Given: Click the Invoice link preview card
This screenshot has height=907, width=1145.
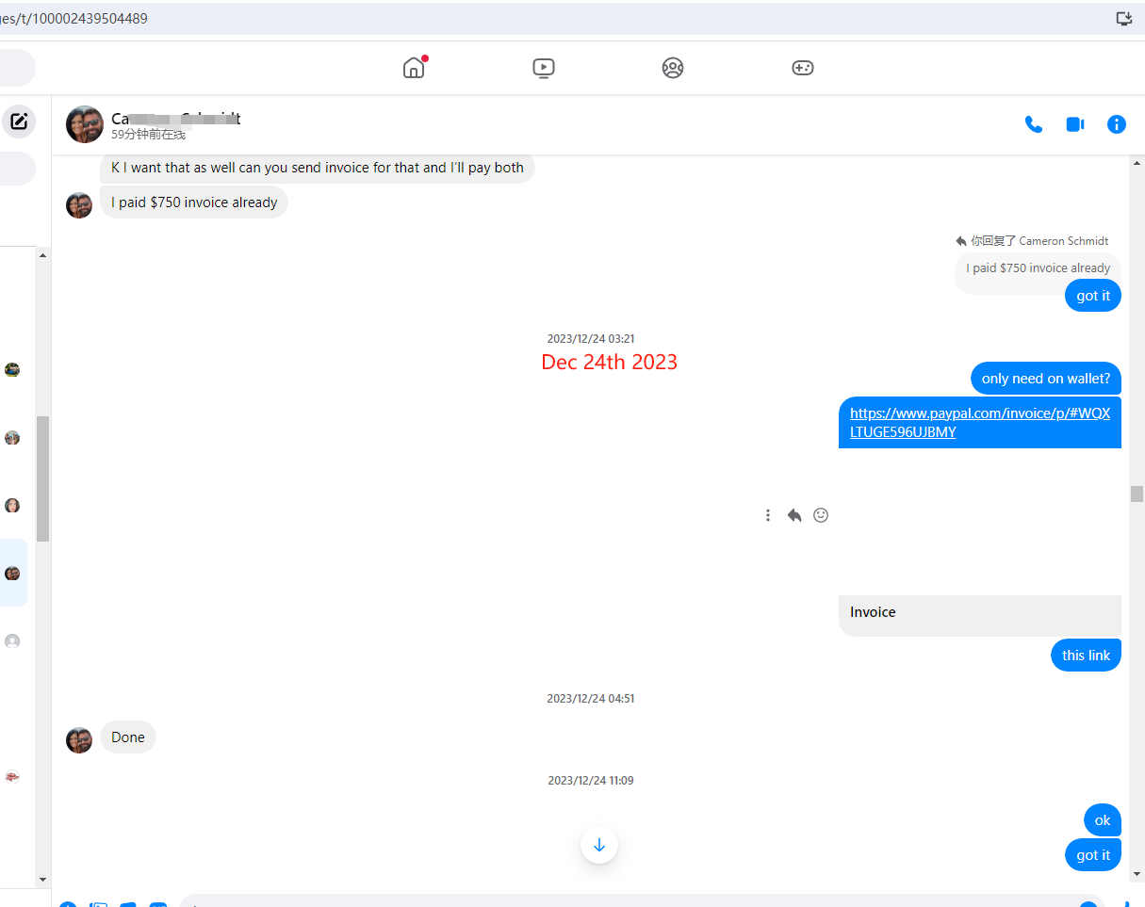Looking at the screenshot, I should (x=979, y=612).
